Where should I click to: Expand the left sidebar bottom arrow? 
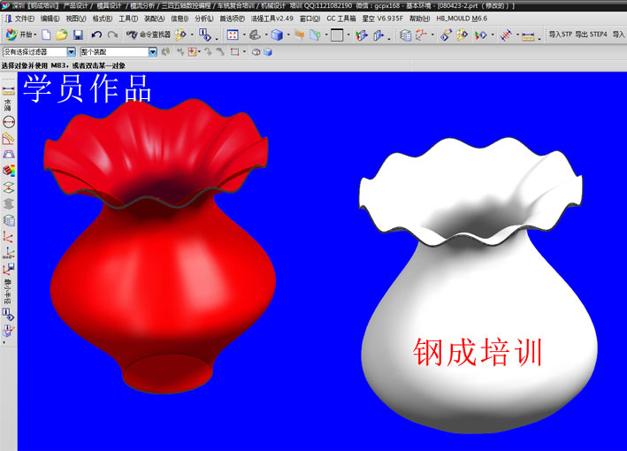(x=4, y=342)
